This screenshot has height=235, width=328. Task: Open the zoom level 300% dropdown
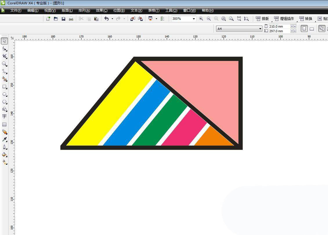[x=193, y=19]
